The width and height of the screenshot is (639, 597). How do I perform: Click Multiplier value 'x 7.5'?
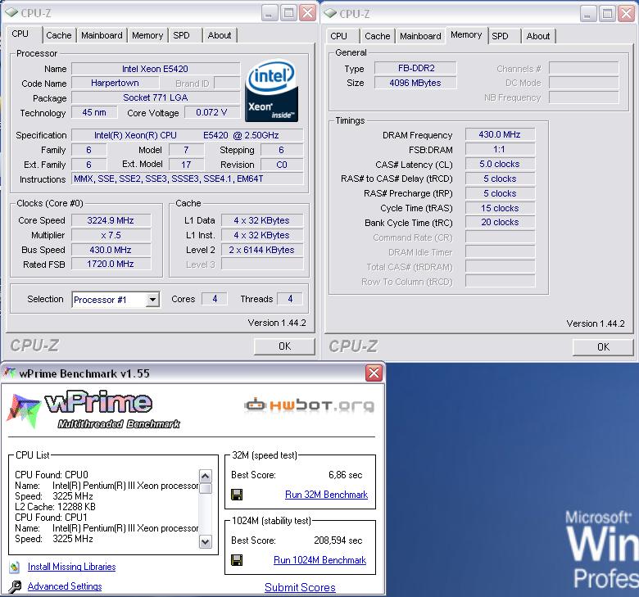pyautogui.click(x=111, y=235)
